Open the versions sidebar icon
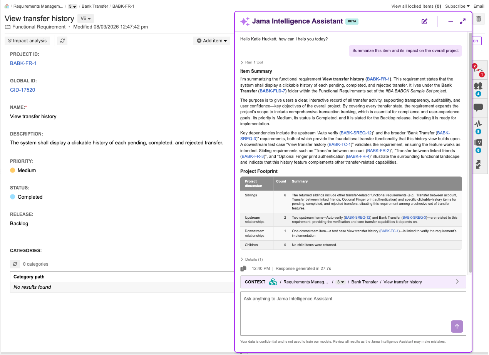 coord(479,146)
